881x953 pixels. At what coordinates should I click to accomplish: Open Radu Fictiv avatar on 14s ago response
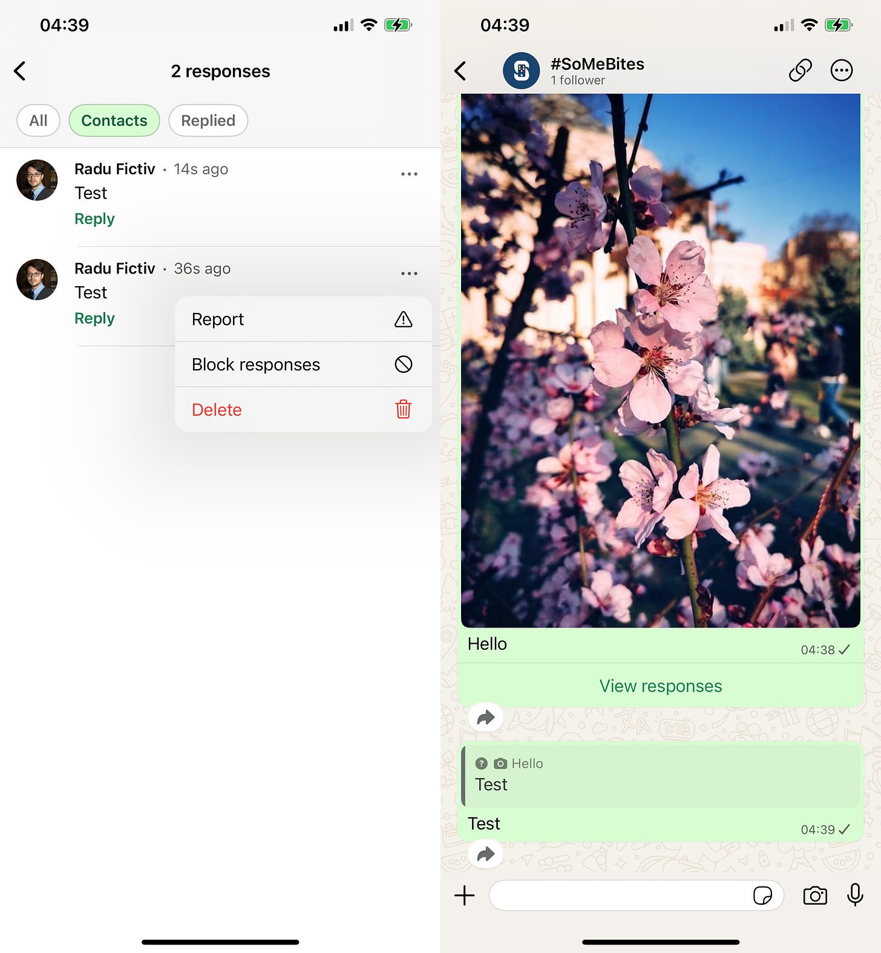click(37, 180)
